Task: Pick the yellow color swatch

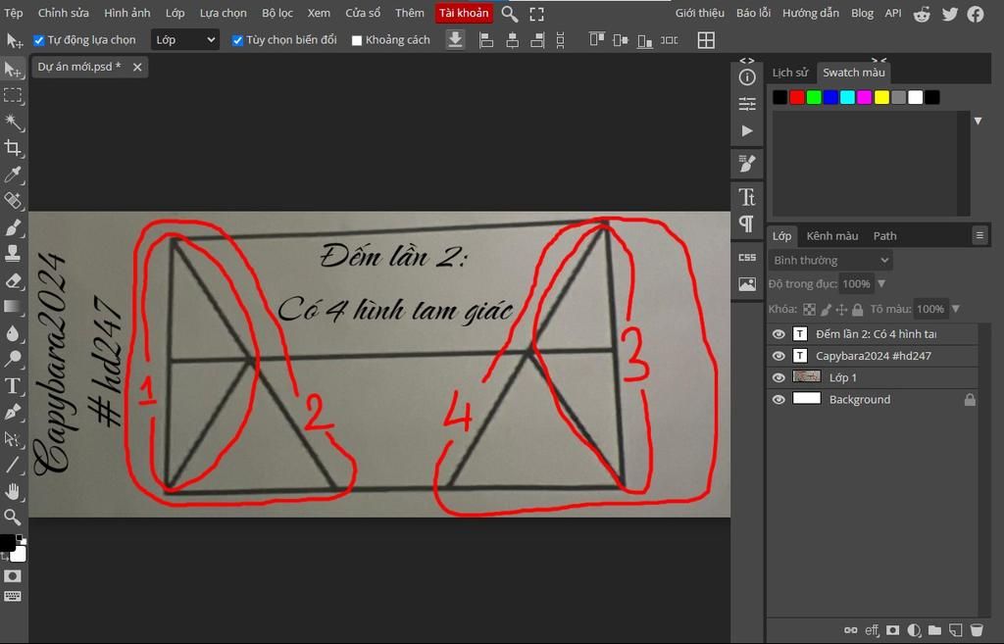Action: pos(881,97)
